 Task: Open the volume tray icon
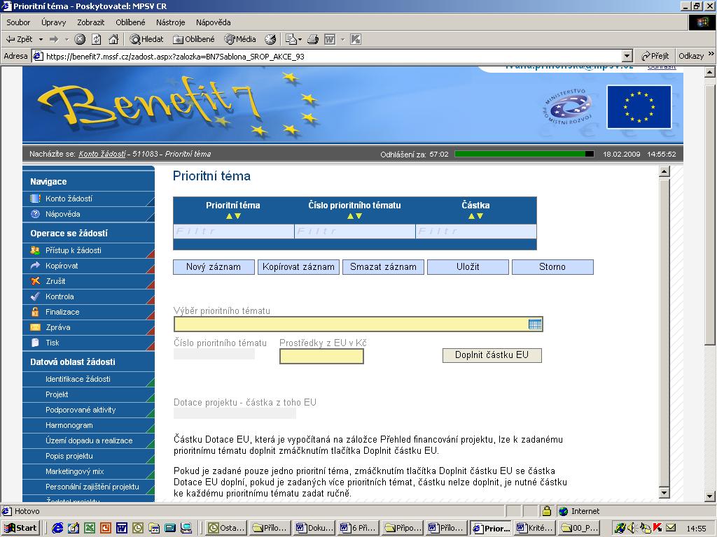pyautogui.click(x=633, y=529)
